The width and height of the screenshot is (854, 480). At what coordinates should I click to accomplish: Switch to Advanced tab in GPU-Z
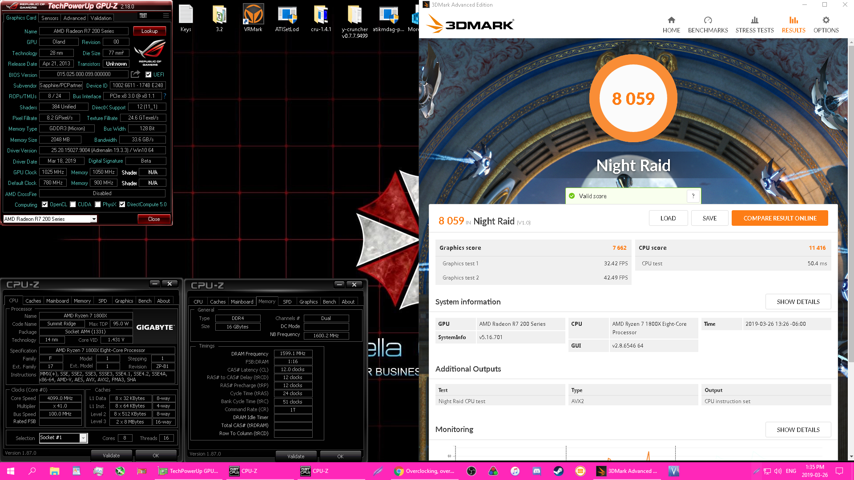click(x=74, y=18)
